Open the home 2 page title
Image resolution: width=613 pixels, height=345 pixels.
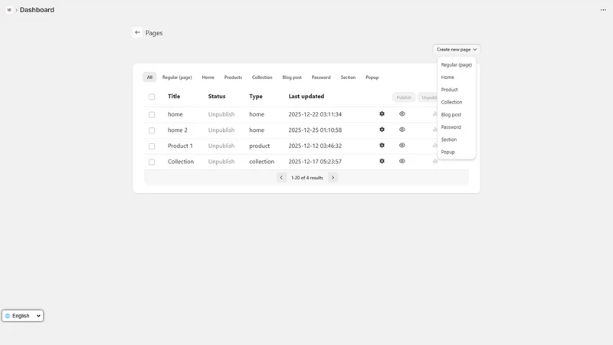click(178, 130)
